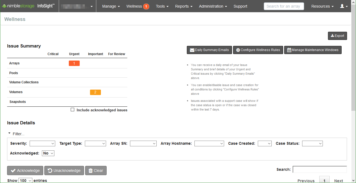The height and width of the screenshot is (183, 356).
Task: Click the scrollbar down arrow
Action: tap(353, 180)
